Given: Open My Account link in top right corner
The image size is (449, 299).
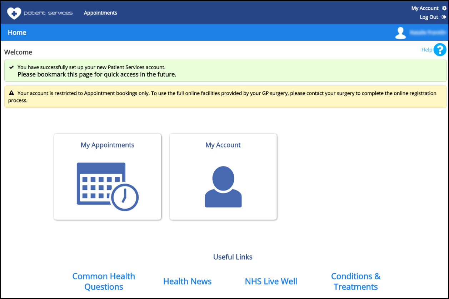Looking at the screenshot, I should coord(425,8).
